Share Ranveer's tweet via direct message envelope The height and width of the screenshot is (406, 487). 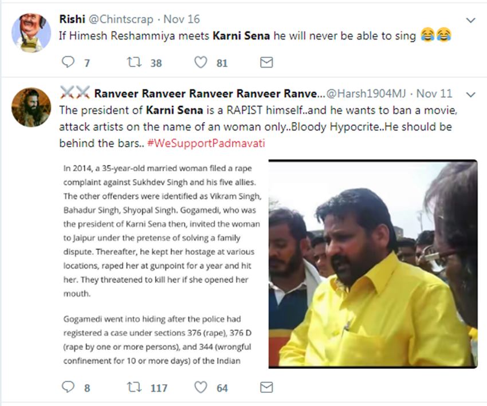[x=266, y=388]
